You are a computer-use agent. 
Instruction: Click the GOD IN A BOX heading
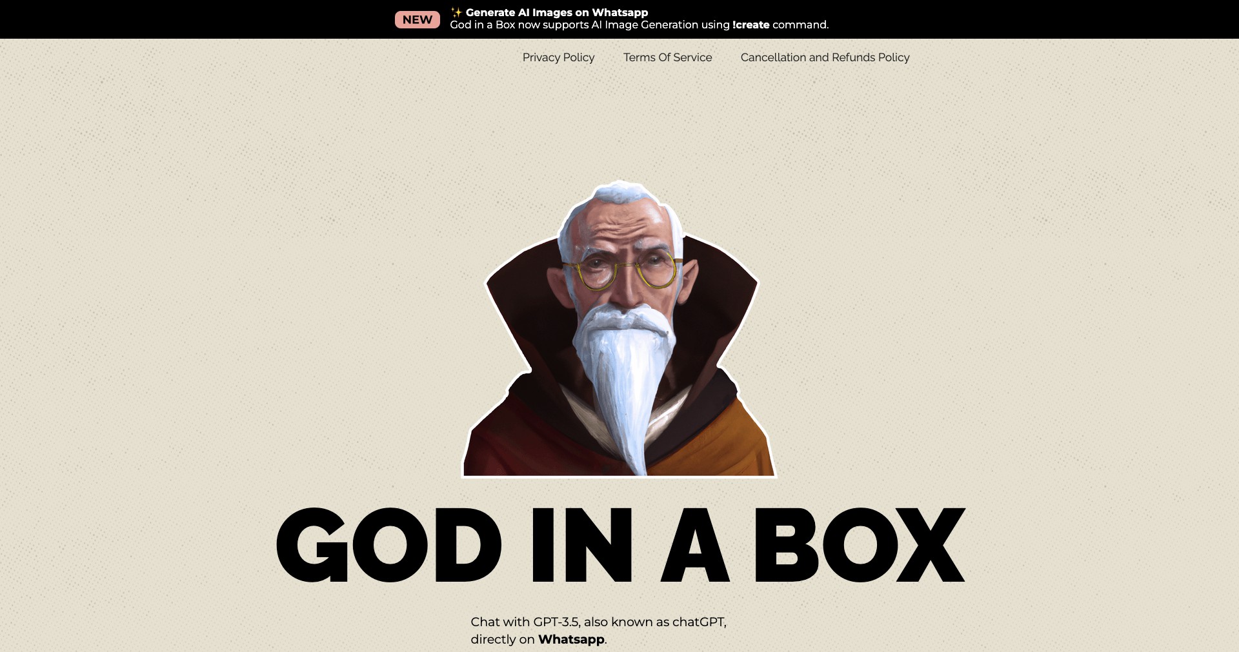620,546
